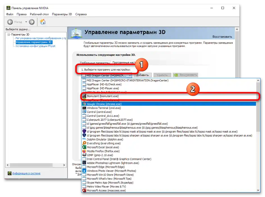The image size is (265, 197).
Task: Click the Добавить button
Action: pos(142,75)
